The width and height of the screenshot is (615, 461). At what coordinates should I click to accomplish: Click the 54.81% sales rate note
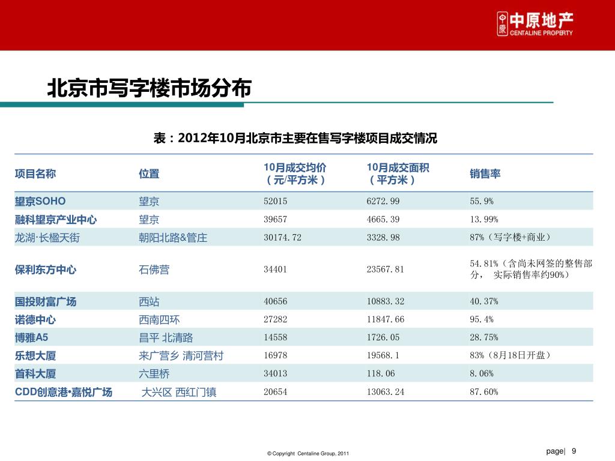click(531, 269)
